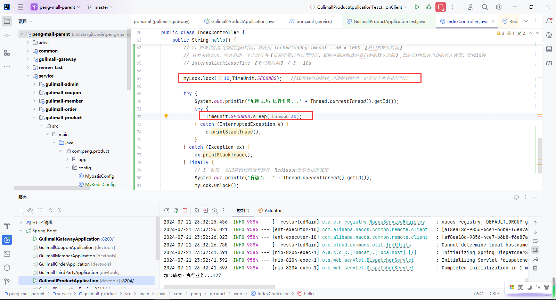Screen dimensions: 556x300
Task: Stop the service with red square
Action: [x=185, y=210]
